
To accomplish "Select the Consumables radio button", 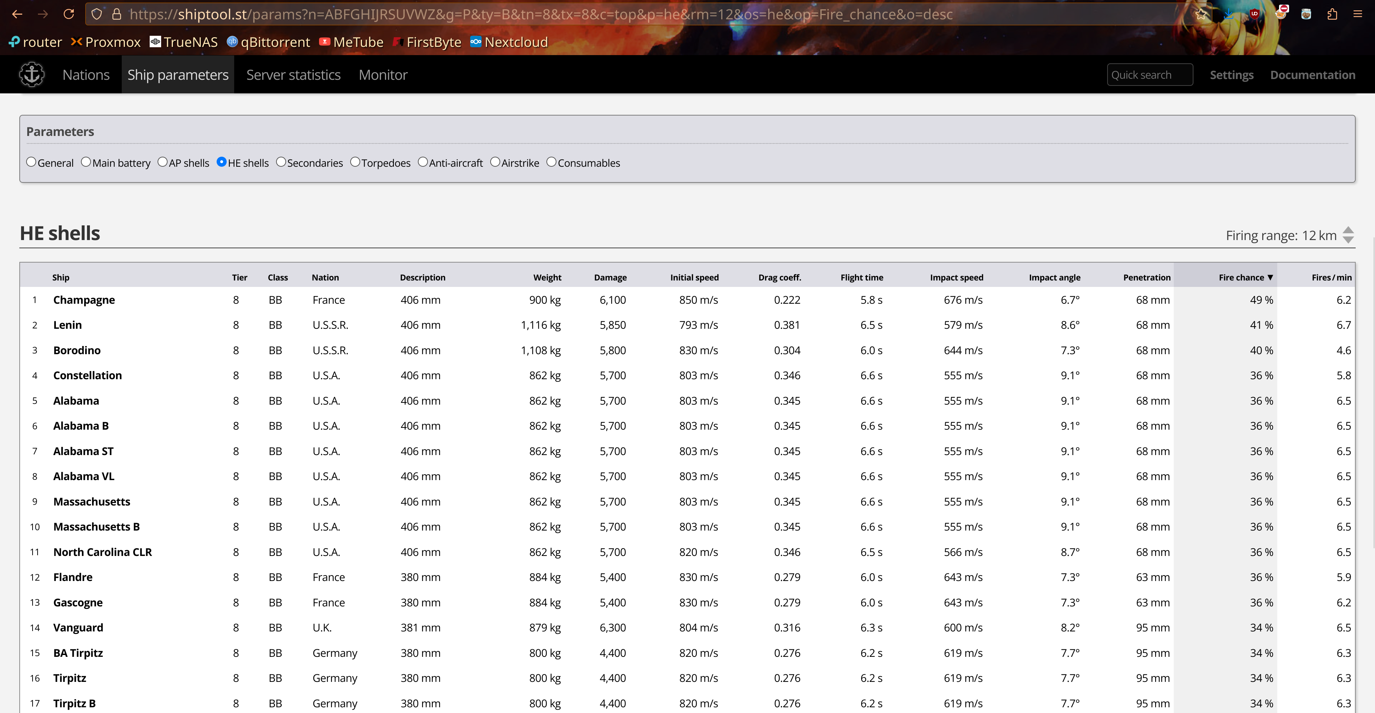I will [x=551, y=162].
